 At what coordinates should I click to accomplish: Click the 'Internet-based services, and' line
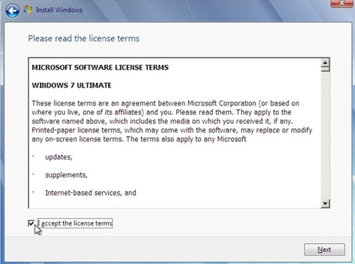click(90, 193)
